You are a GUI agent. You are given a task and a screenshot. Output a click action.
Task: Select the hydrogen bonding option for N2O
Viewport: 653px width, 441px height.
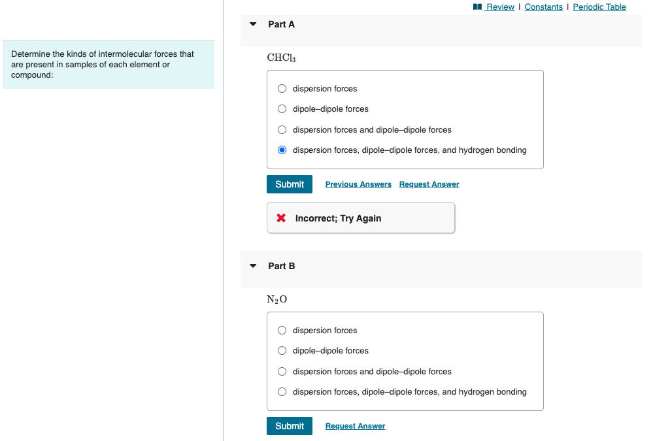point(282,392)
